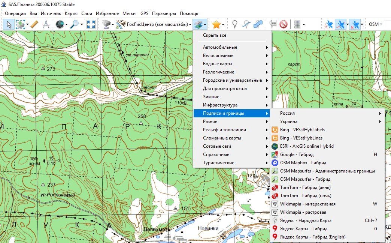Toggle the GPS track display icon
The height and width of the screenshot is (243, 391).
[341, 24]
